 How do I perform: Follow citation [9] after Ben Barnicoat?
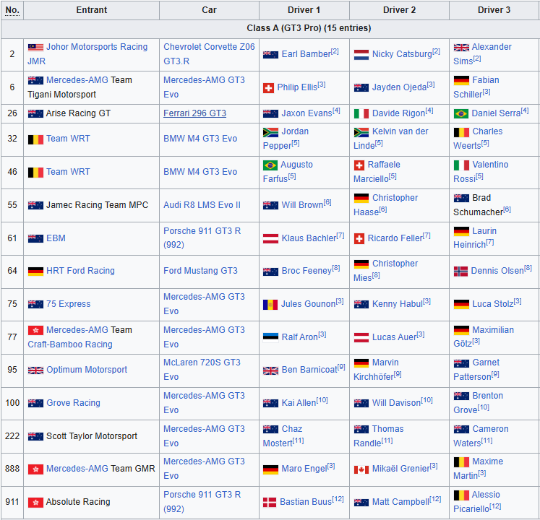(x=341, y=367)
